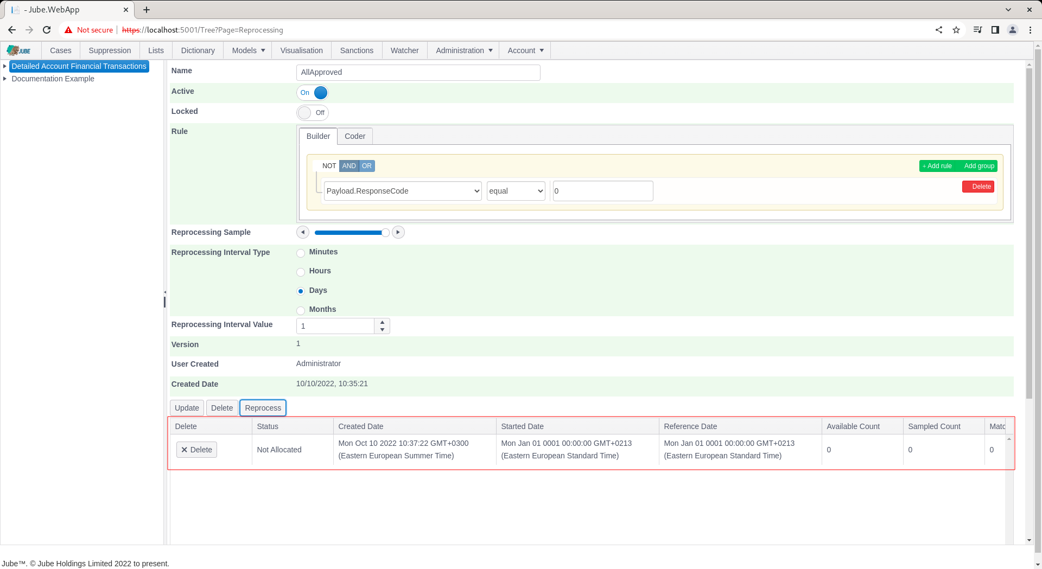
Task: Click the browser address bar URL
Action: pyautogui.click(x=202, y=30)
